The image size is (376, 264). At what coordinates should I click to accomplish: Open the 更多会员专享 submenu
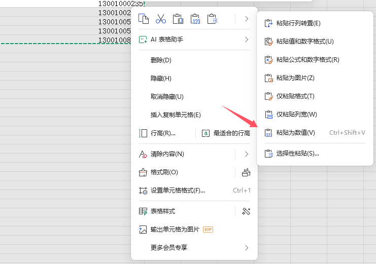[x=247, y=248]
